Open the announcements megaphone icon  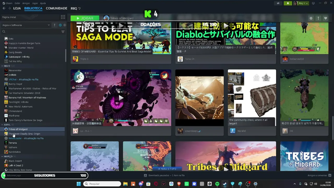278,3
